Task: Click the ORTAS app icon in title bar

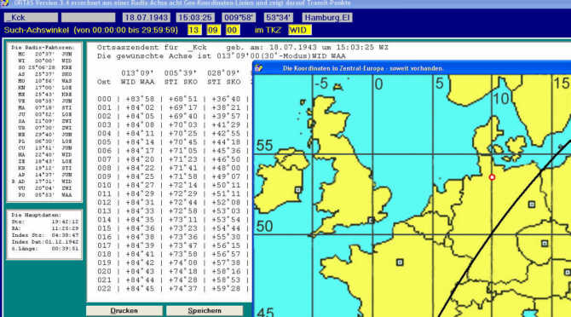Action: (4, 3)
